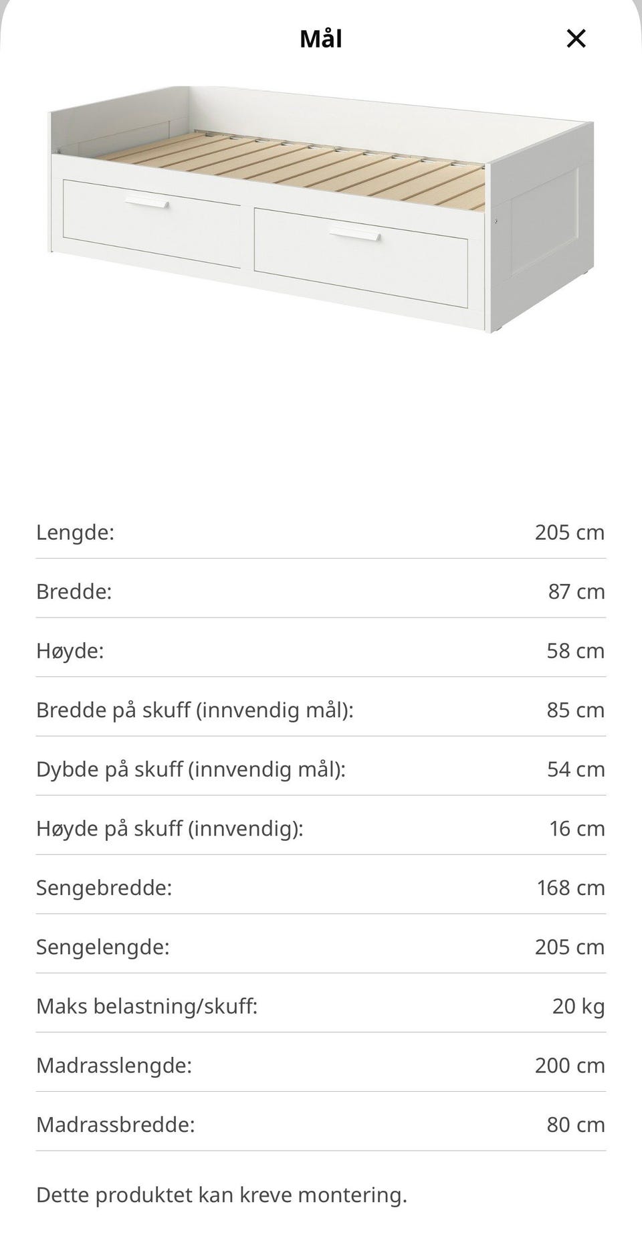Select the Bredde 87 cm row

coord(321,591)
